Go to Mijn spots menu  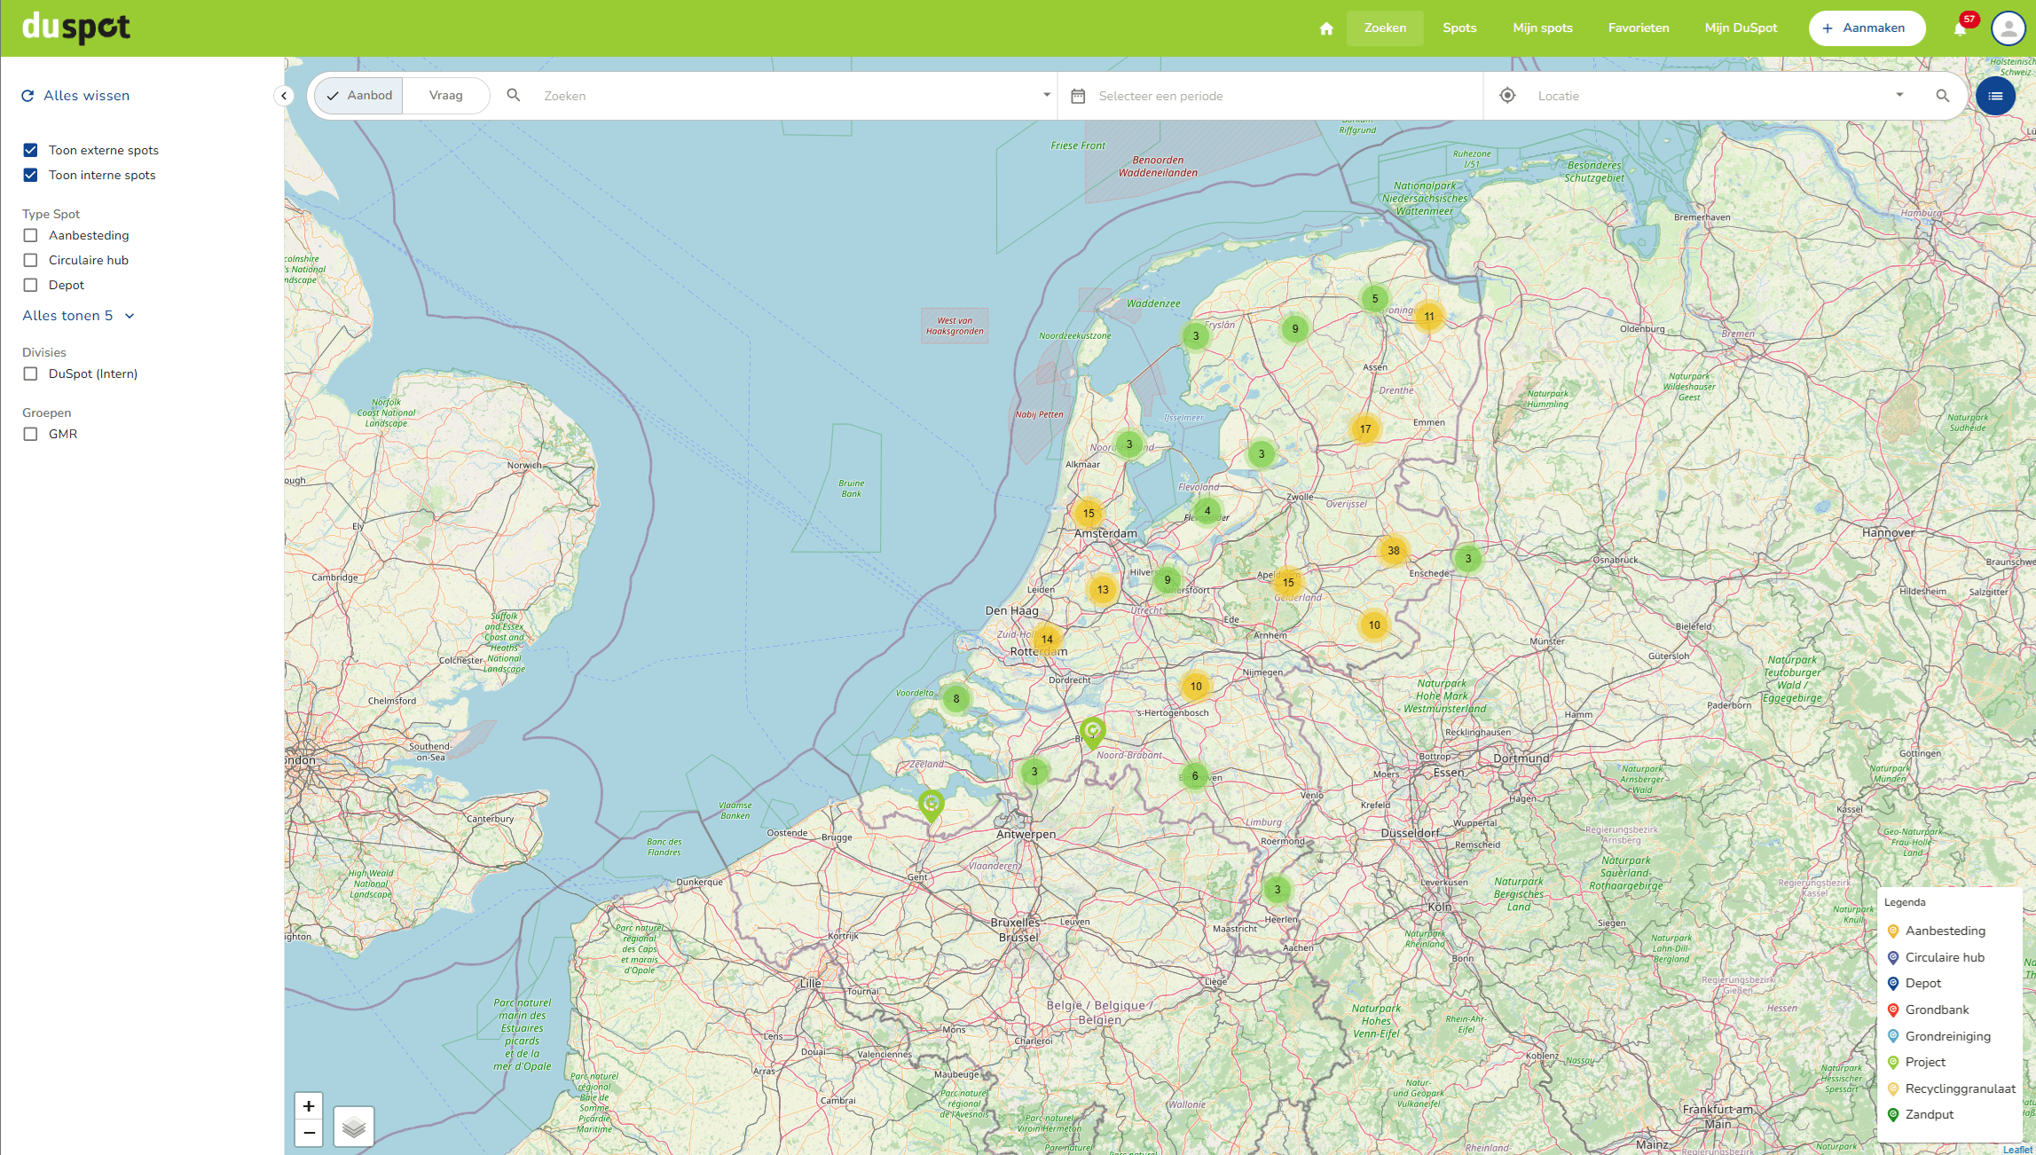click(1542, 28)
